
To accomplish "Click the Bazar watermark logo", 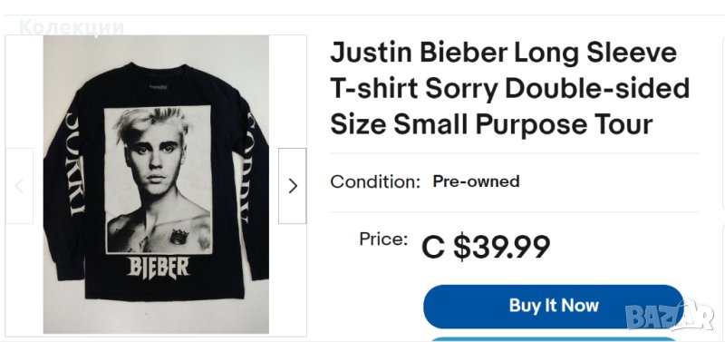I will [670, 316].
